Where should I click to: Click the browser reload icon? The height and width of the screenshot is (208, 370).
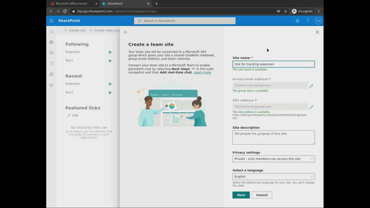click(x=65, y=11)
